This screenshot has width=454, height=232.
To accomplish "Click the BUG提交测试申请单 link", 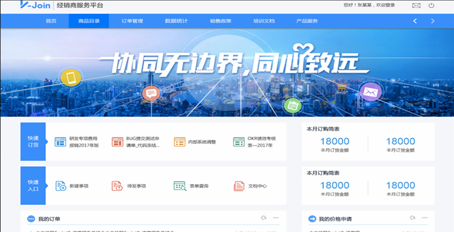I will coord(142,142).
